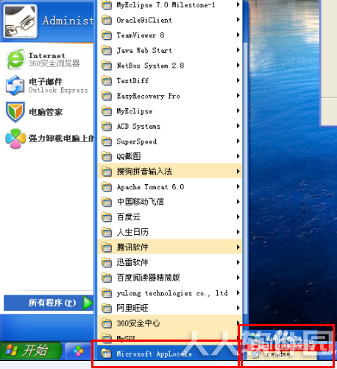
Task: Expand the yulong technologies submenu arrow
Action: (x=238, y=292)
